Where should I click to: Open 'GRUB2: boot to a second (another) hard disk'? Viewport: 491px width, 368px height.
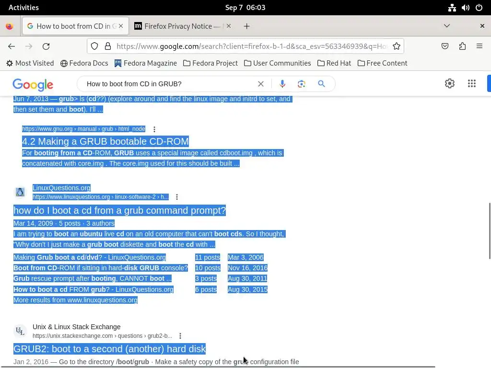(x=110, y=349)
